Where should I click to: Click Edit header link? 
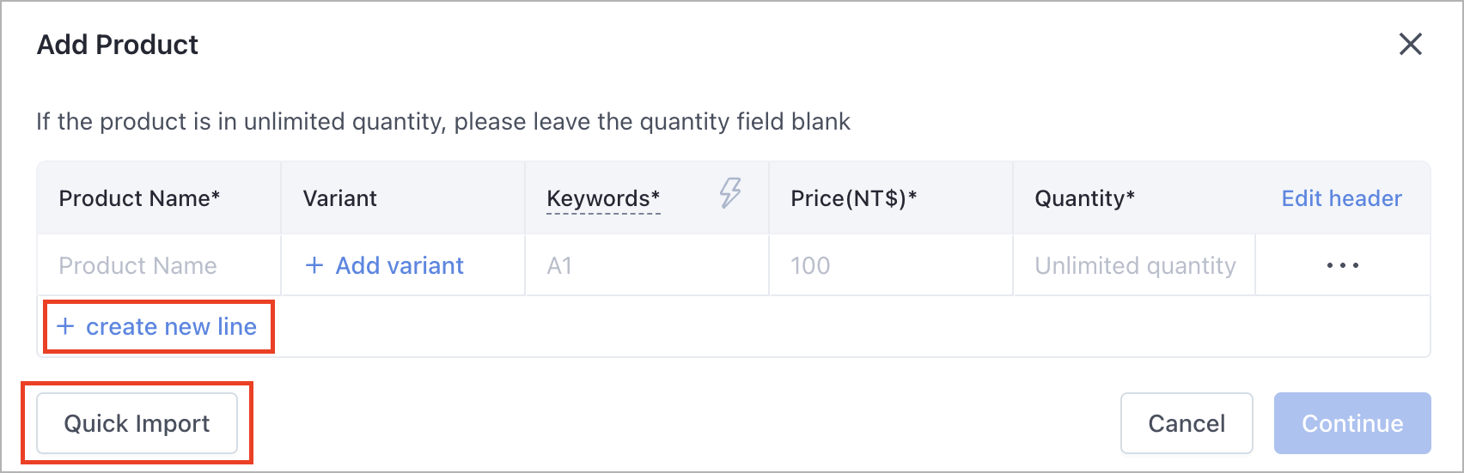pos(1341,198)
